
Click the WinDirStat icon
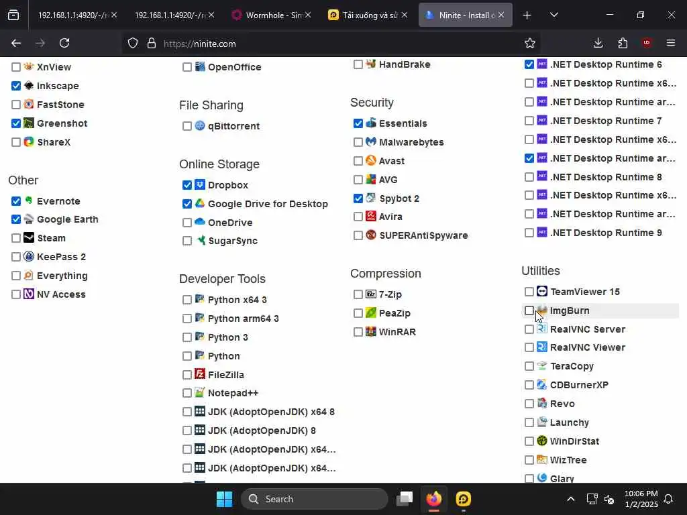pos(542,441)
